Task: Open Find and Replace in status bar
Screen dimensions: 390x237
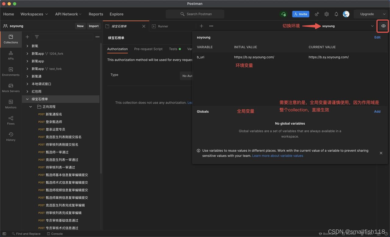Action: (26, 234)
